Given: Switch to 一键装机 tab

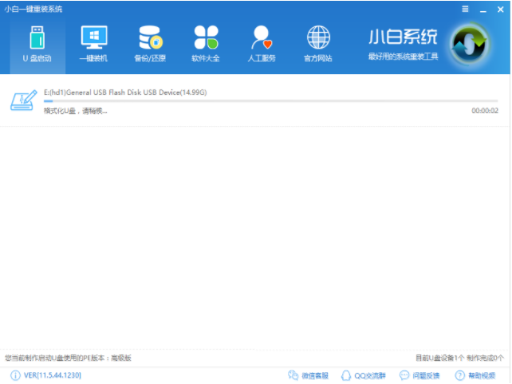Looking at the screenshot, I should (94, 44).
